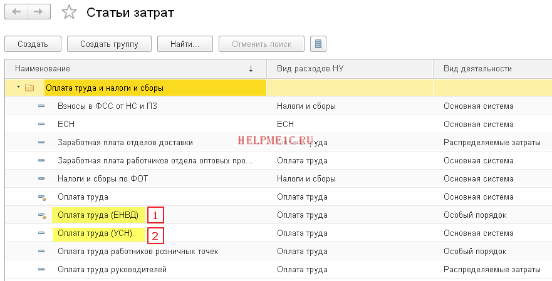Click the item icon beside Налоги и сборы по ФОТ

42,179
